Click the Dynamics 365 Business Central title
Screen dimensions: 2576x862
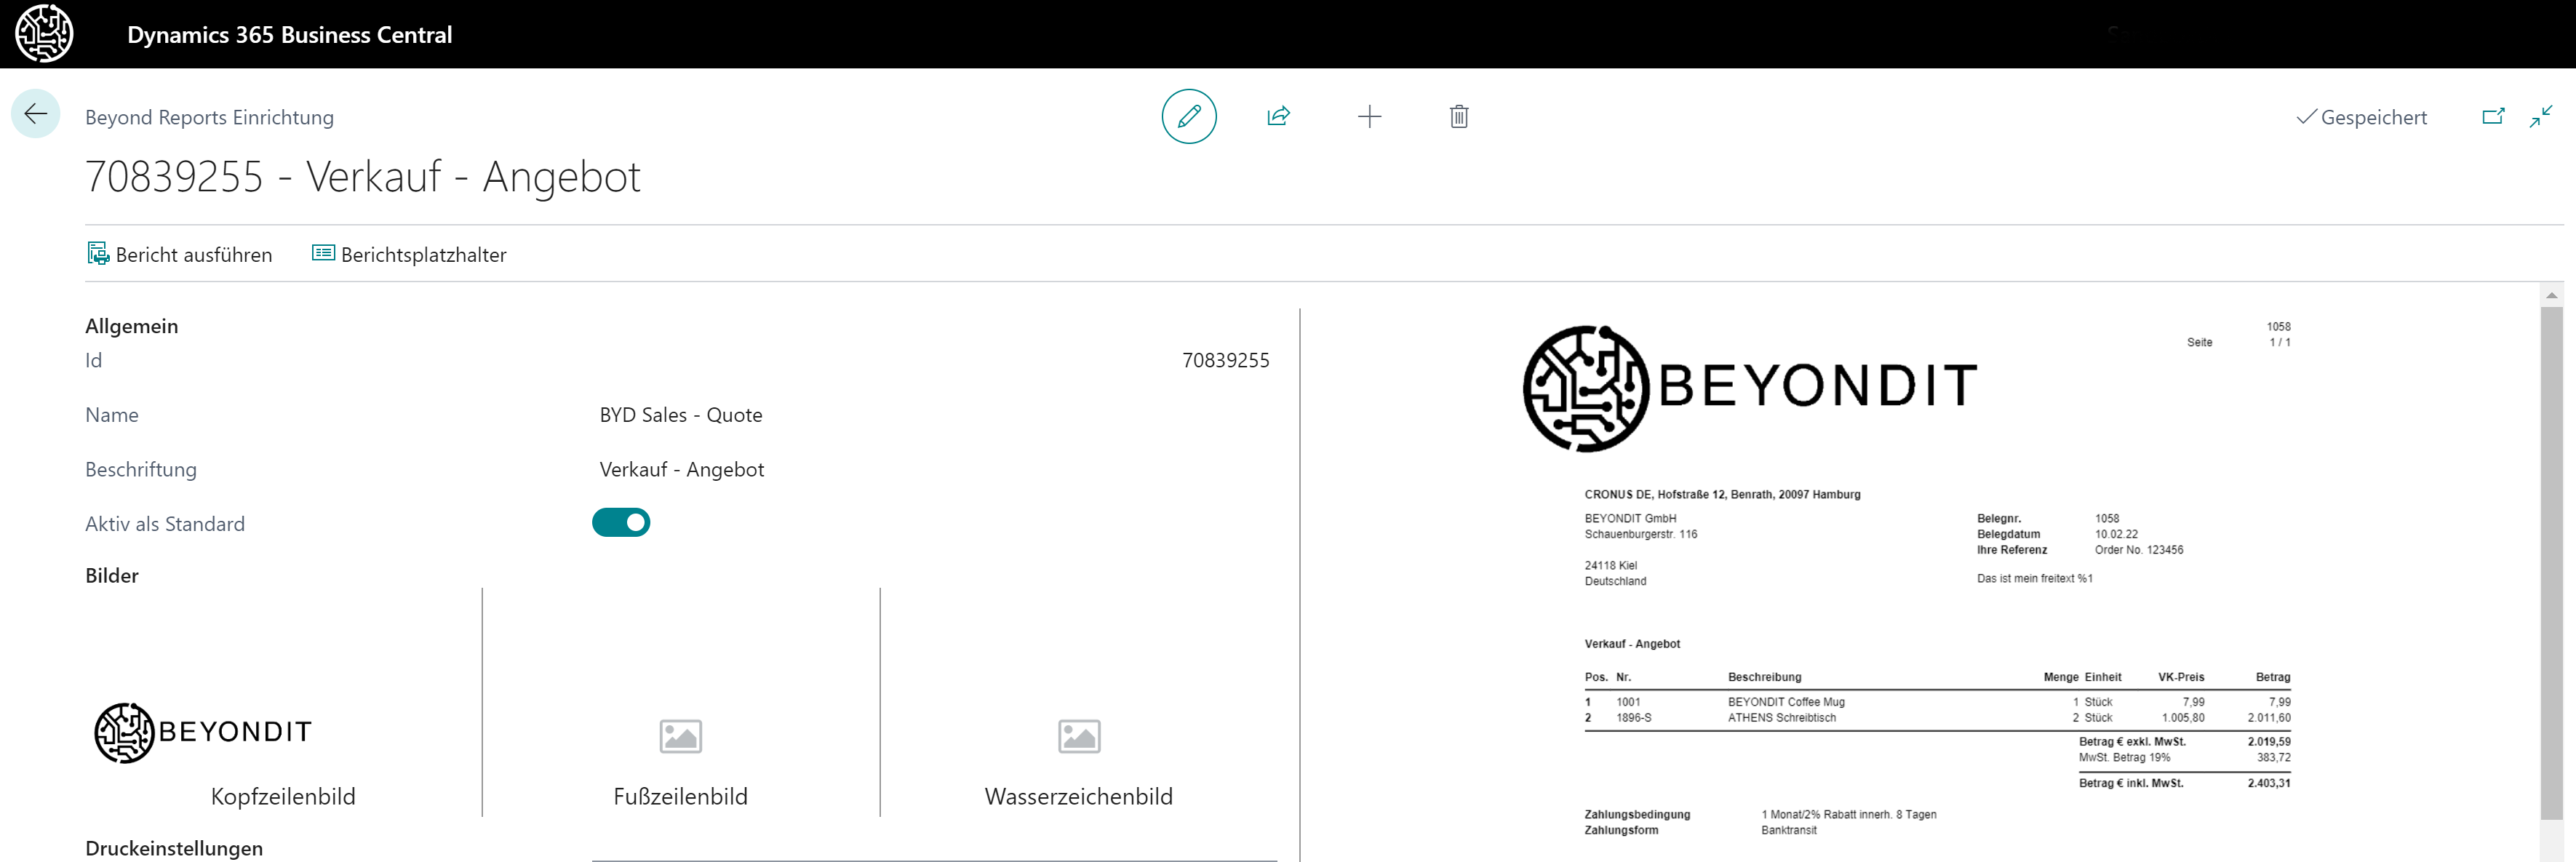tap(290, 34)
